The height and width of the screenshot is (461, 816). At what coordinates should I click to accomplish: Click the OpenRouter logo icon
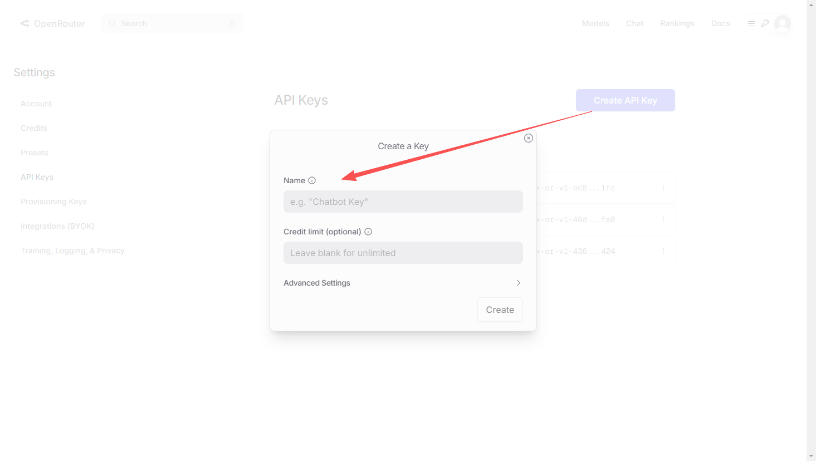(x=25, y=23)
